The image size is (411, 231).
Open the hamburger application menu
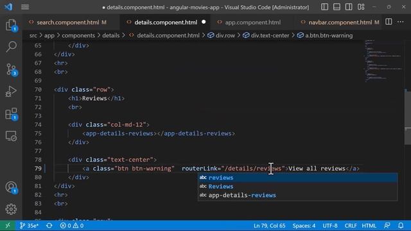pyautogui.click(x=25, y=7)
